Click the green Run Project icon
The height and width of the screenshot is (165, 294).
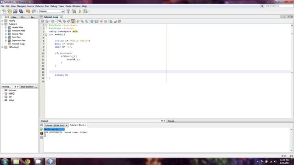[x=80, y=11]
